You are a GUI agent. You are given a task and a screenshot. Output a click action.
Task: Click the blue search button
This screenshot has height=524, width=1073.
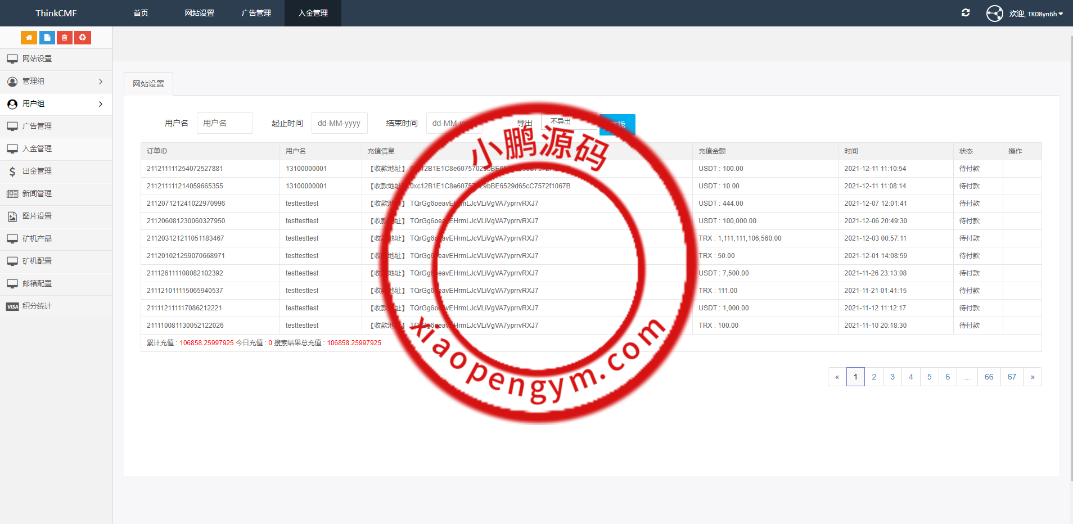click(x=617, y=124)
